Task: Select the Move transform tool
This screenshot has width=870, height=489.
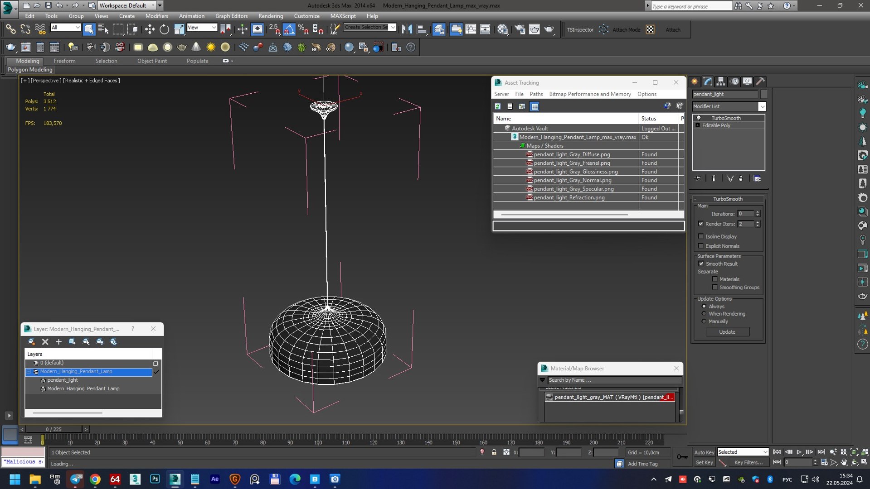Action: (150, 29)
